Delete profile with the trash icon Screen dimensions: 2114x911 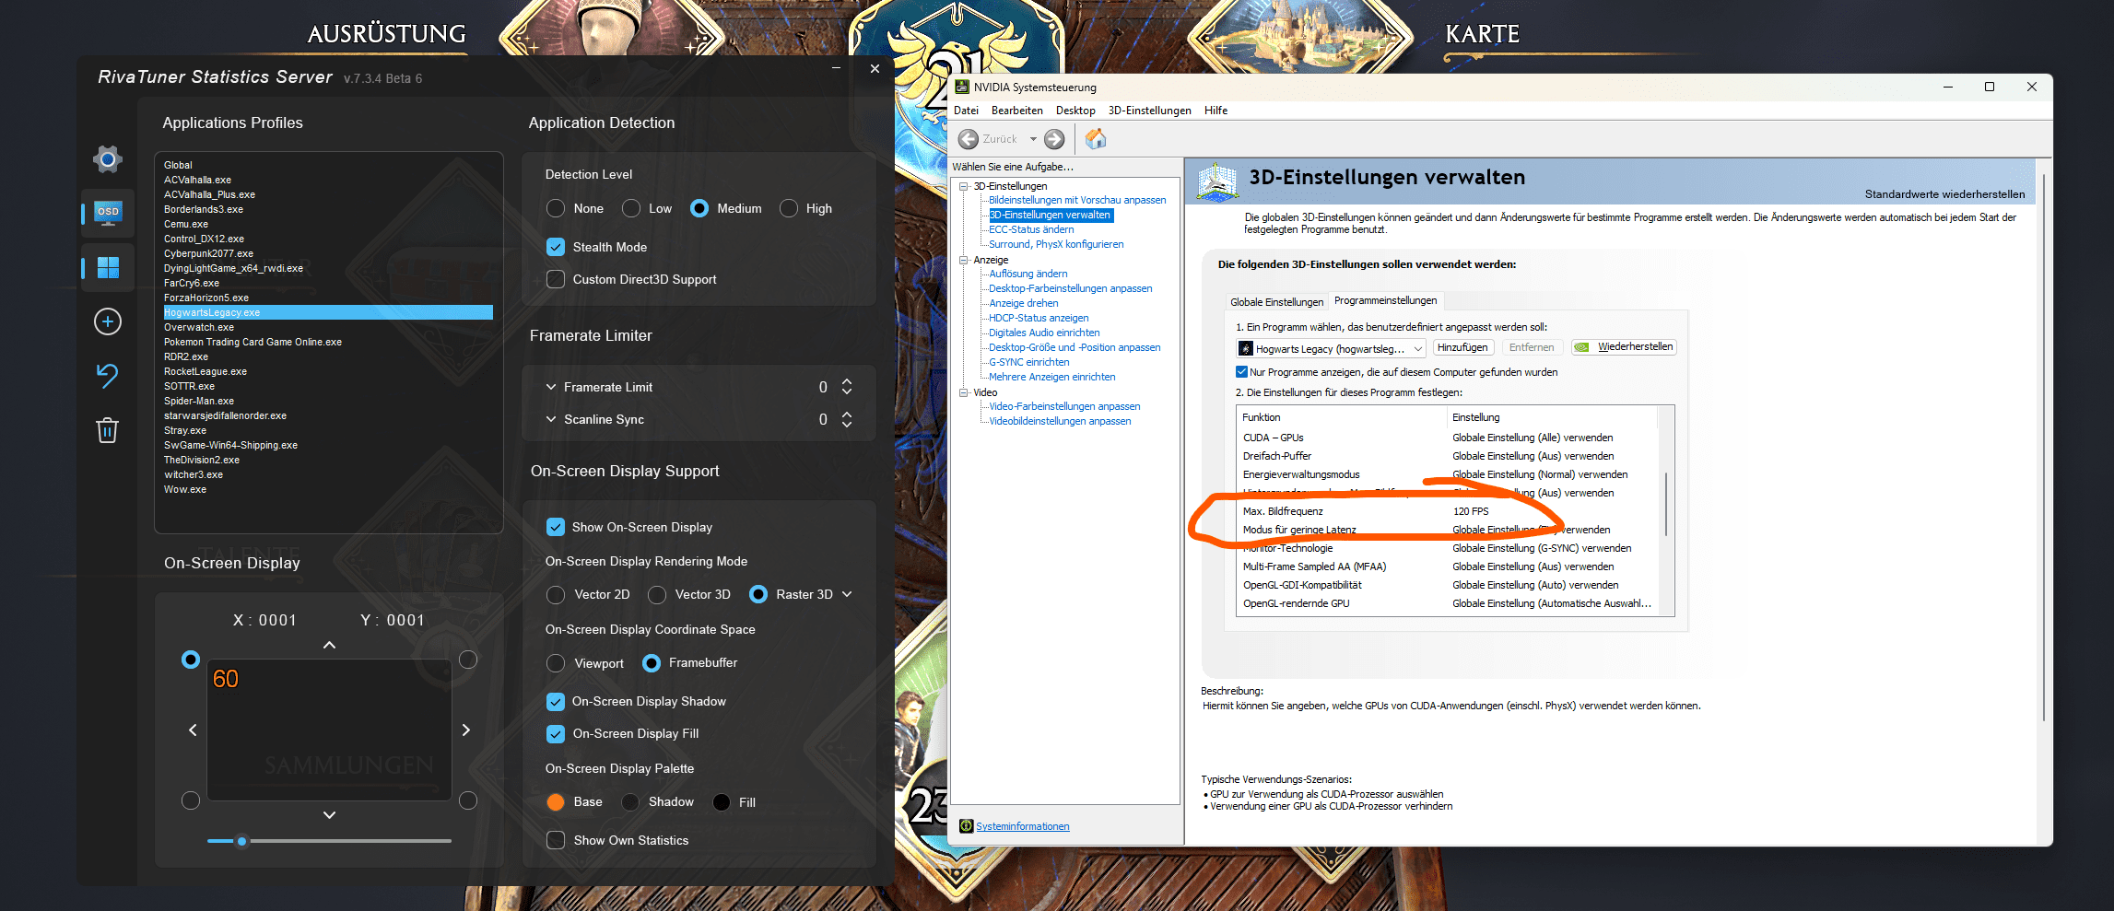click(108, 430)
